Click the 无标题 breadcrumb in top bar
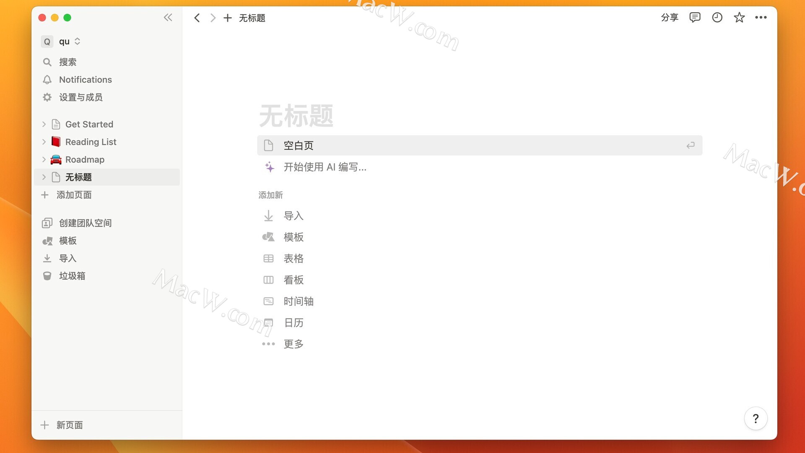Viewport: 805px width, 453px height. point(252,18)
